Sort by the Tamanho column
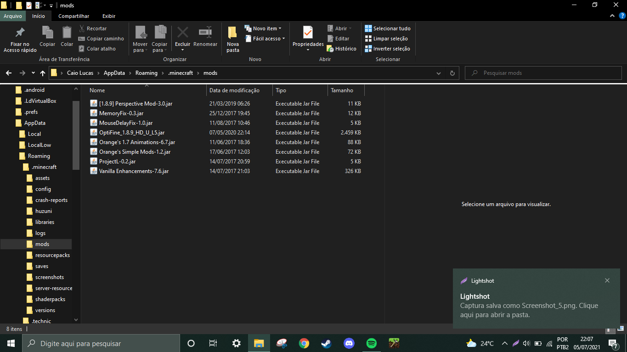Viewport: 627px width, 352px height. 346,90
